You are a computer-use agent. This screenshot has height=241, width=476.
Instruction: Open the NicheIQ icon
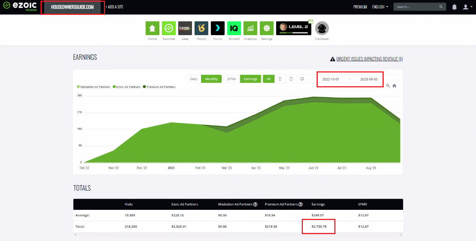(x=234, y=28)
